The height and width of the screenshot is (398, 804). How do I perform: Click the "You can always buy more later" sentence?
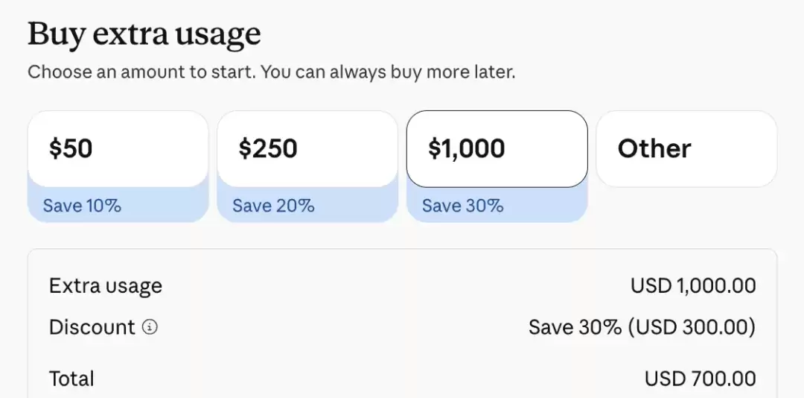(388, 72)
